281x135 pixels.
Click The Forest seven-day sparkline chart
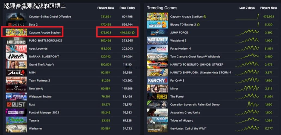point(247,96)
